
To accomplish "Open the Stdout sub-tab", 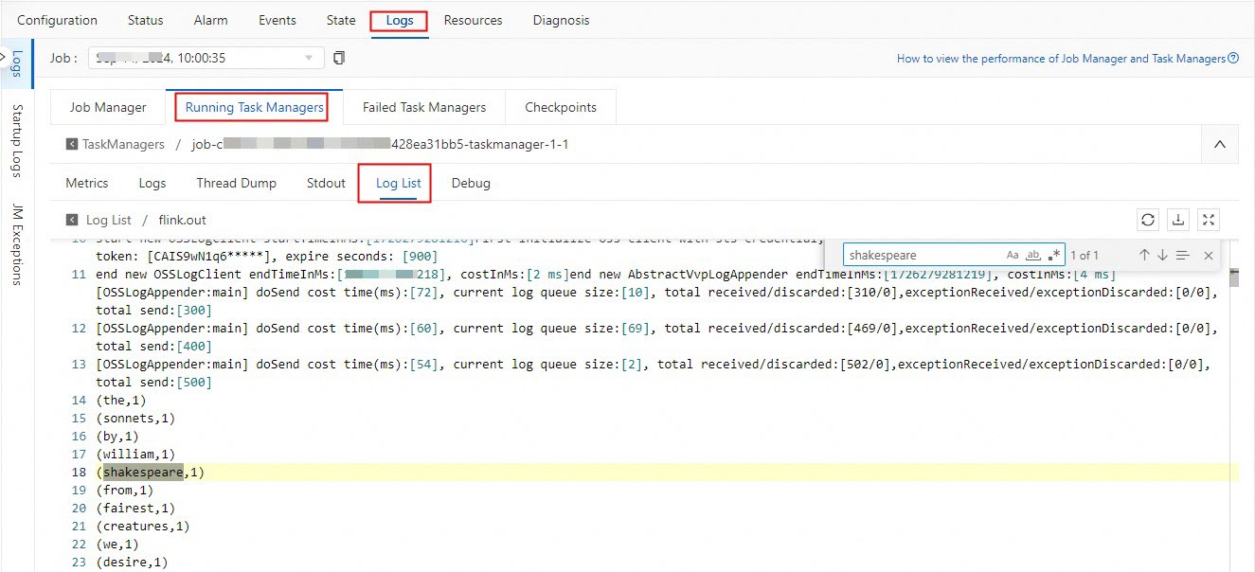I will (326, 183).
